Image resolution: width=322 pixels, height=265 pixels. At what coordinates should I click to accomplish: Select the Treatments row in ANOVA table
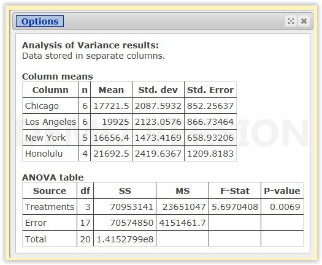[163, 207]
